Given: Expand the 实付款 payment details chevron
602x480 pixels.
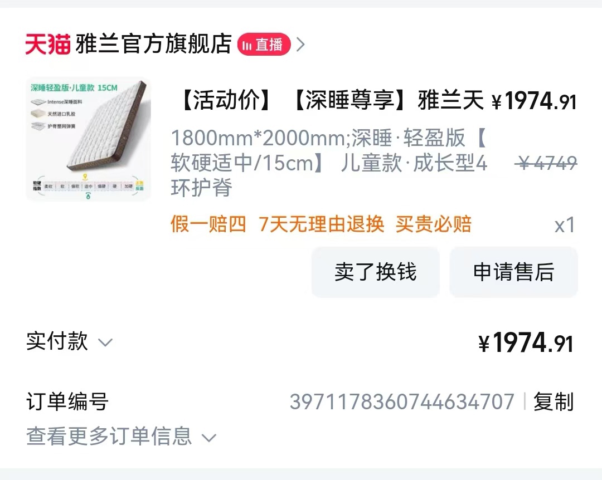Looking at the screenshot, I should point(105,342).
